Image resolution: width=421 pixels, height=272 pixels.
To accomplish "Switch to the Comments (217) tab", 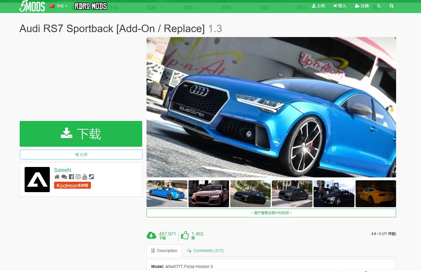I will pyautogui.click(x=205, y=251).
